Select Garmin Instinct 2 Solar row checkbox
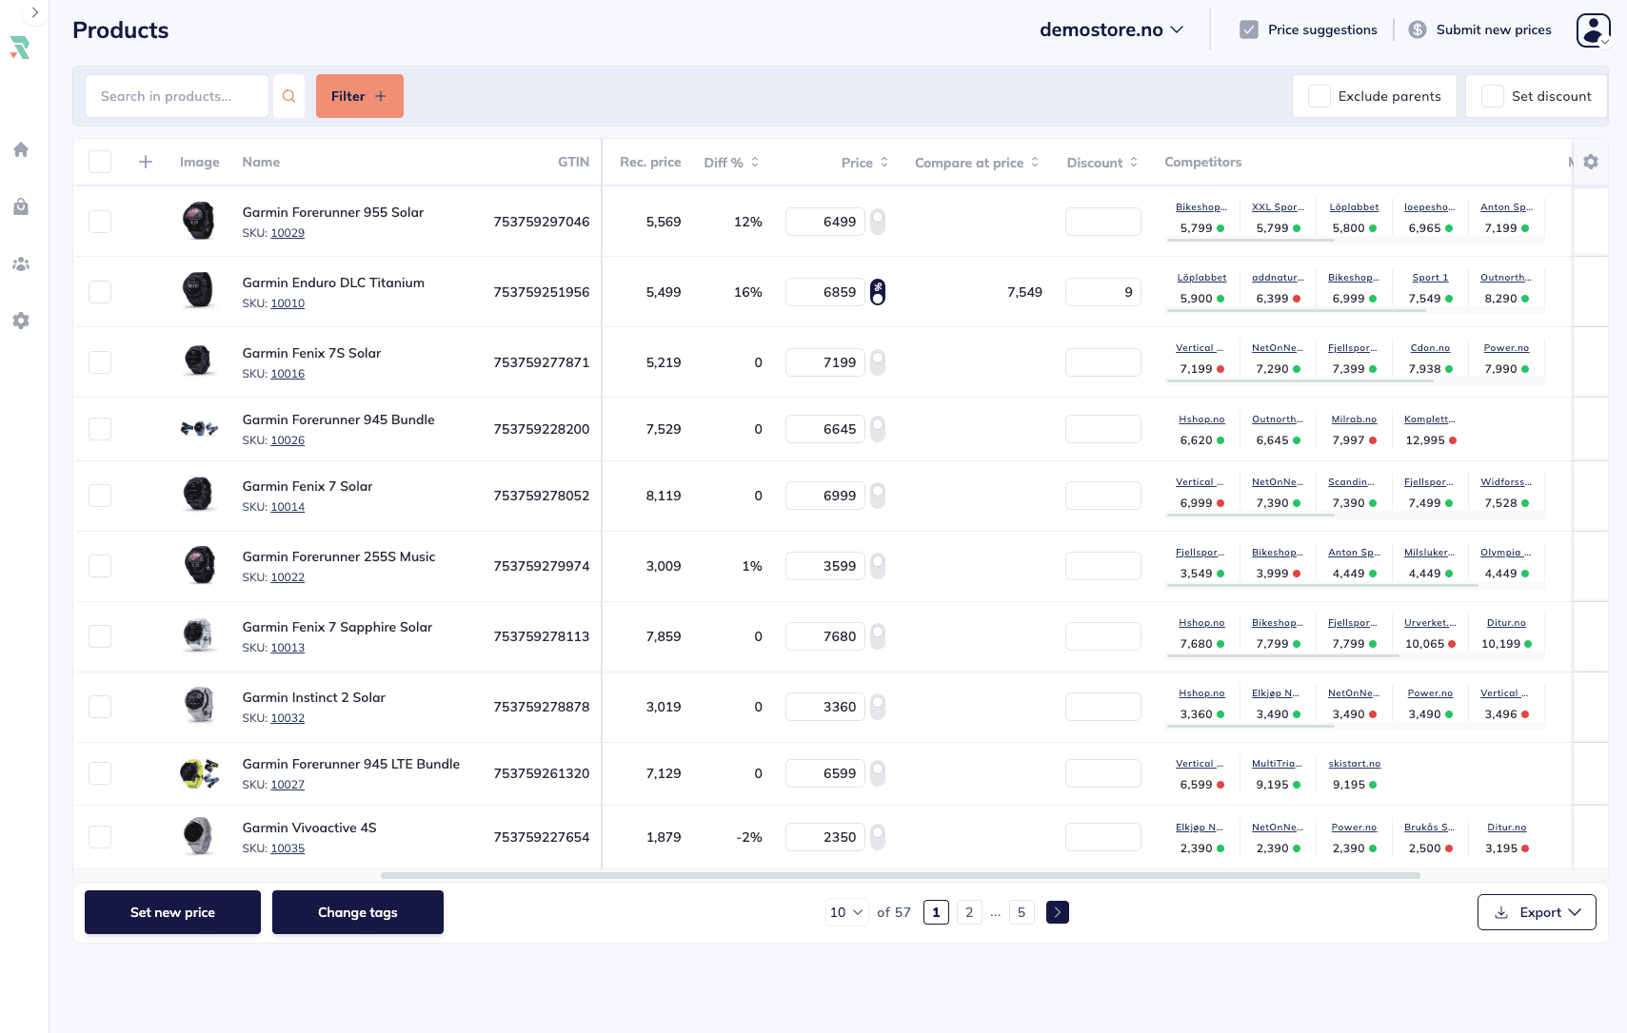The height and width of the screenshot is (1033, 1627). (100, 707)
